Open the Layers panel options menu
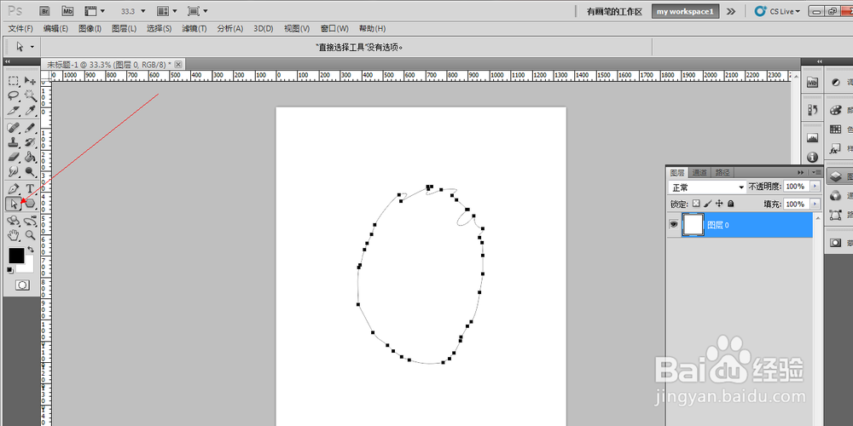This screenshot has width=853, height=426. 816,172
